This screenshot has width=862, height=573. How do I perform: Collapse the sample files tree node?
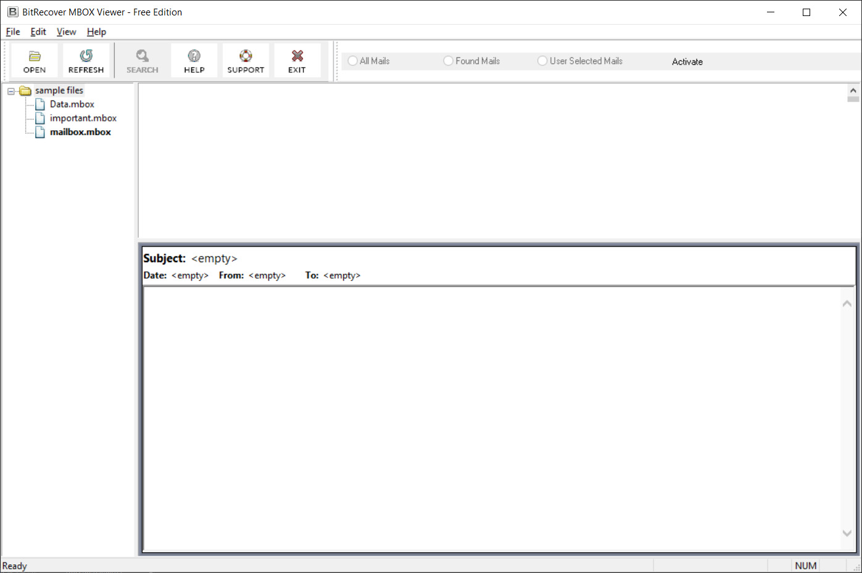(x=11, y=91)
